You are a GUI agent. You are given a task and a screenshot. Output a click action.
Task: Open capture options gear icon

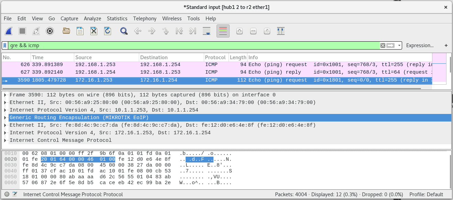pos(50,31)
